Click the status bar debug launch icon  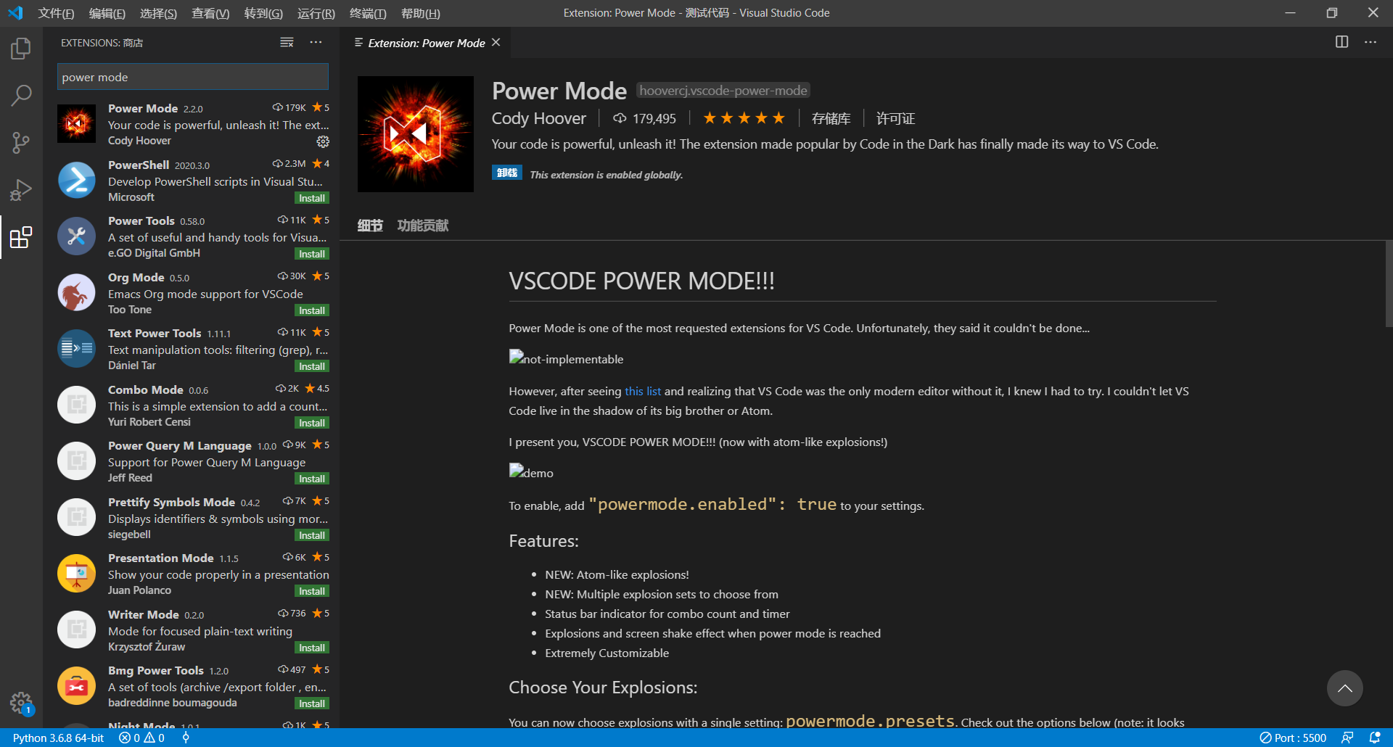coord(186,738)
